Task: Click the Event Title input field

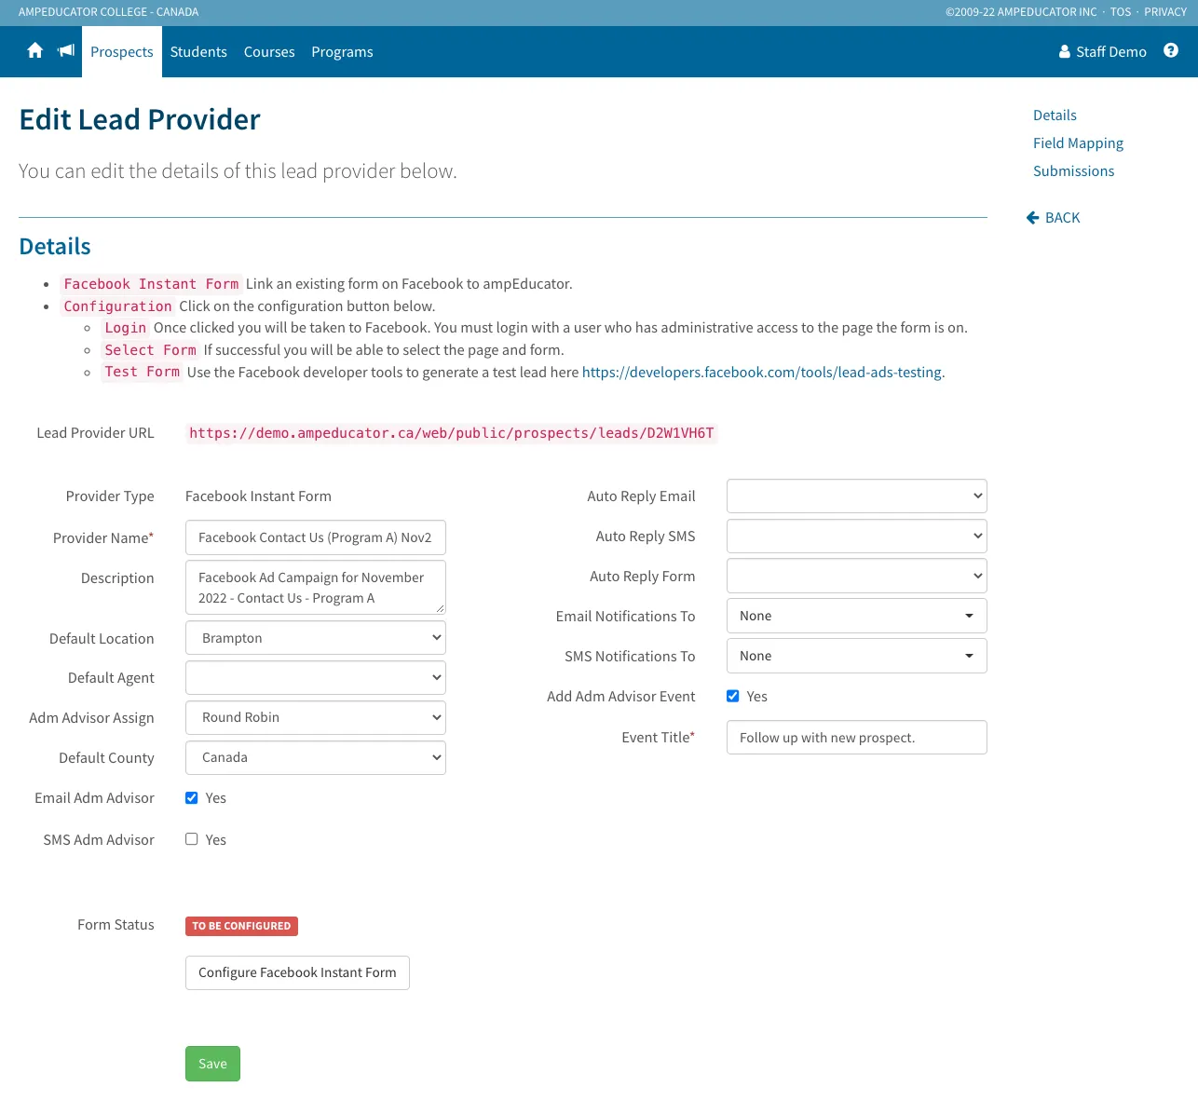Action: point(857,738)
